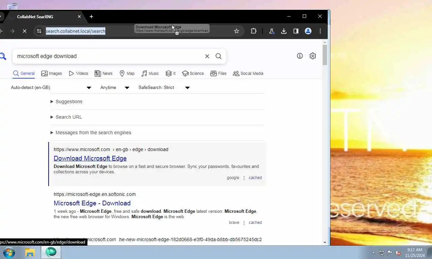The image size is (432, 259).
Task: Switch to the Videos category
Action: (79, 74)
